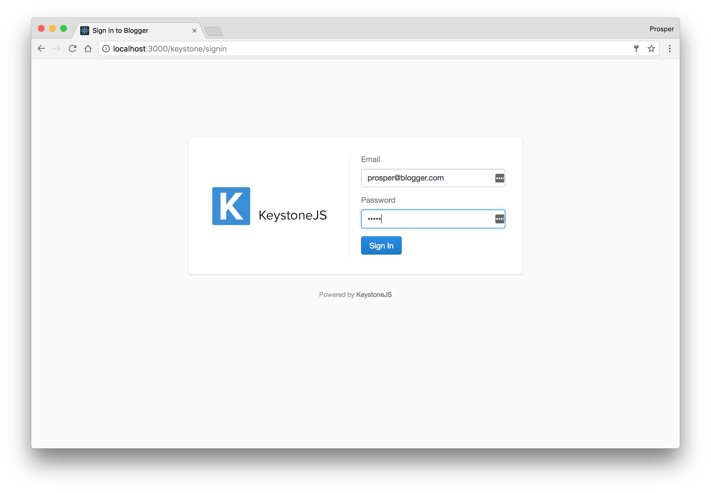Open the saved password key icon
This screenshot has width=711, height=493.
(636, 48)
